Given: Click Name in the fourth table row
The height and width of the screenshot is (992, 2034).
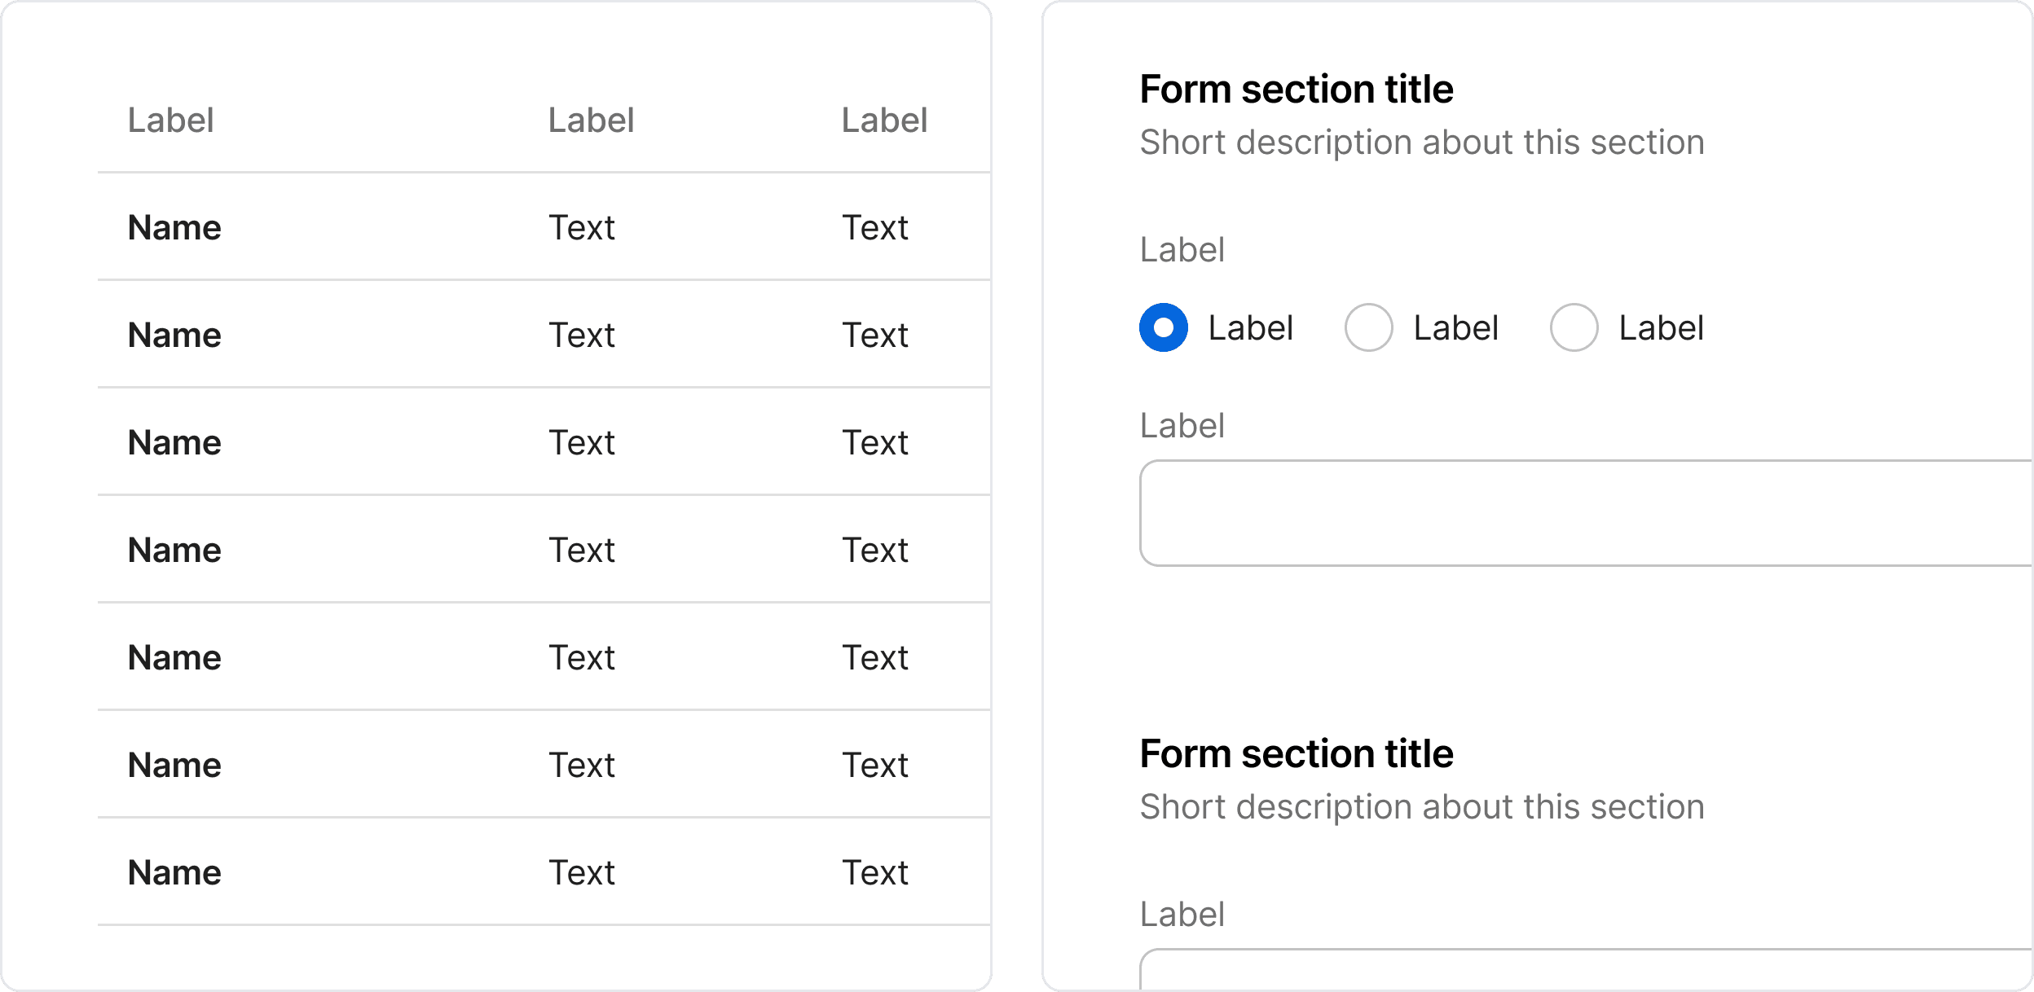Looking at the screenshot, I should (x=174, y=551).
